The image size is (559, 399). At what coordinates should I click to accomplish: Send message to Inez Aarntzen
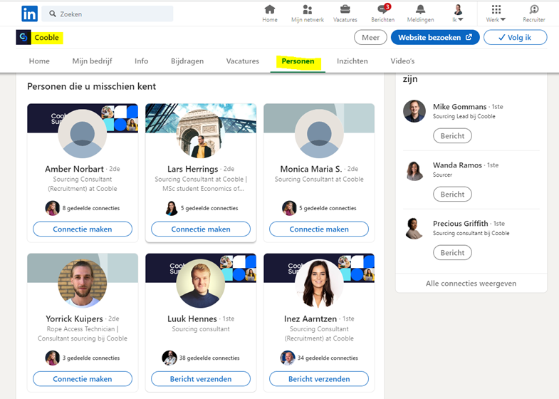(319, 379)
